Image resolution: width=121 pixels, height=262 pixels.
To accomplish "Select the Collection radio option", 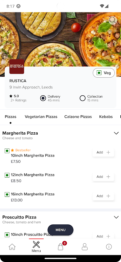I will 83,98.
